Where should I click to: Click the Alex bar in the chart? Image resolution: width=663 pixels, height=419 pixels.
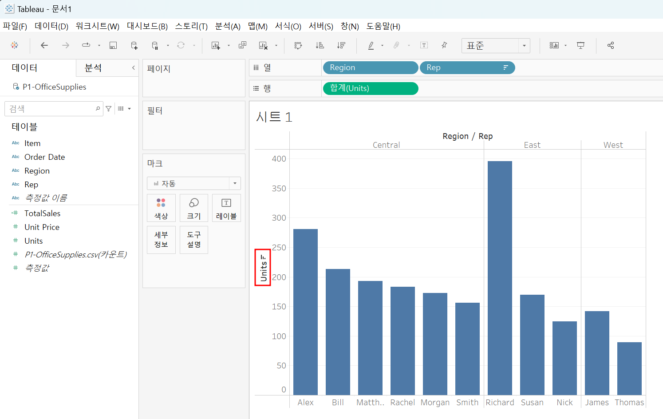[305, 312]
